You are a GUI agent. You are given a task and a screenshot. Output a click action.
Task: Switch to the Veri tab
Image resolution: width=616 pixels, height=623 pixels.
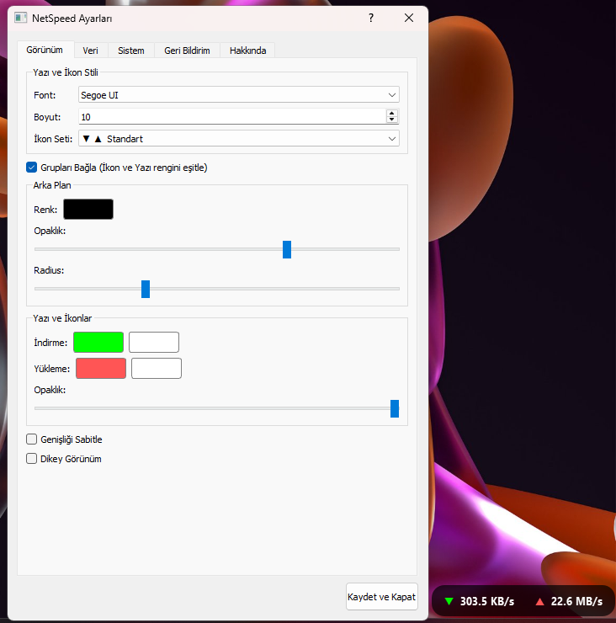click(91, 51)
